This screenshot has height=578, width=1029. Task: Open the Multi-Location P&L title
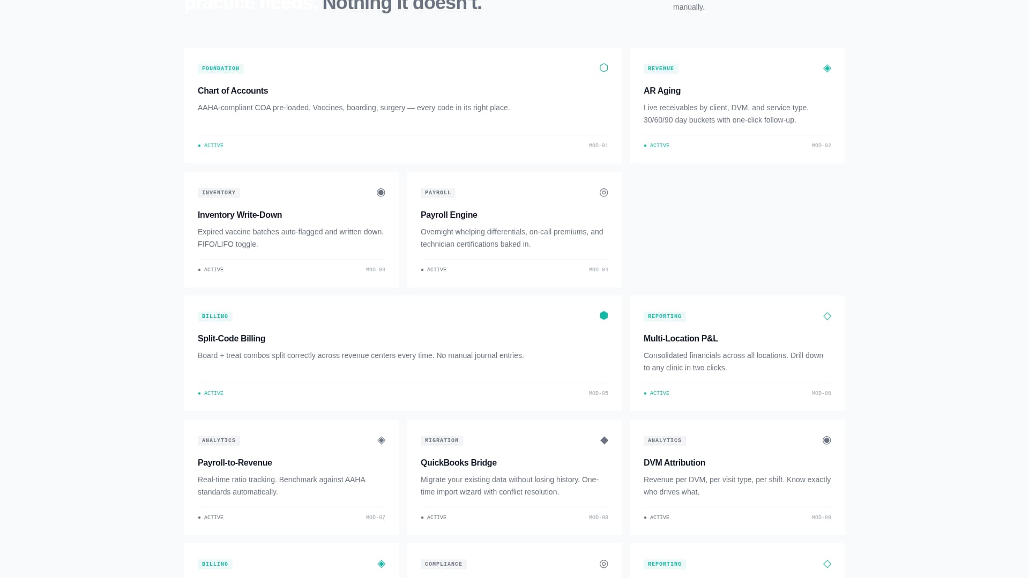point(681,339)
